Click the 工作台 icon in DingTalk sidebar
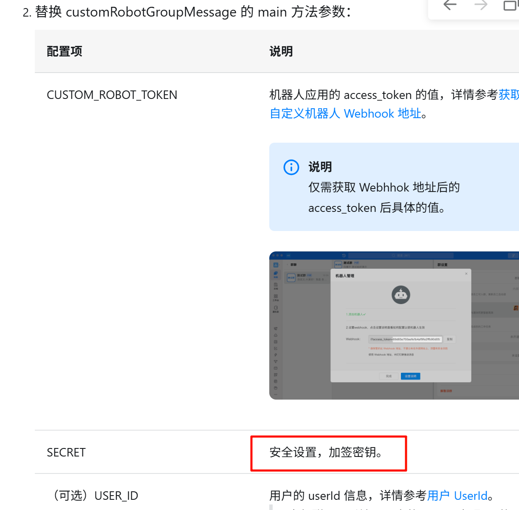519x510 pixels. coord(276,297)
